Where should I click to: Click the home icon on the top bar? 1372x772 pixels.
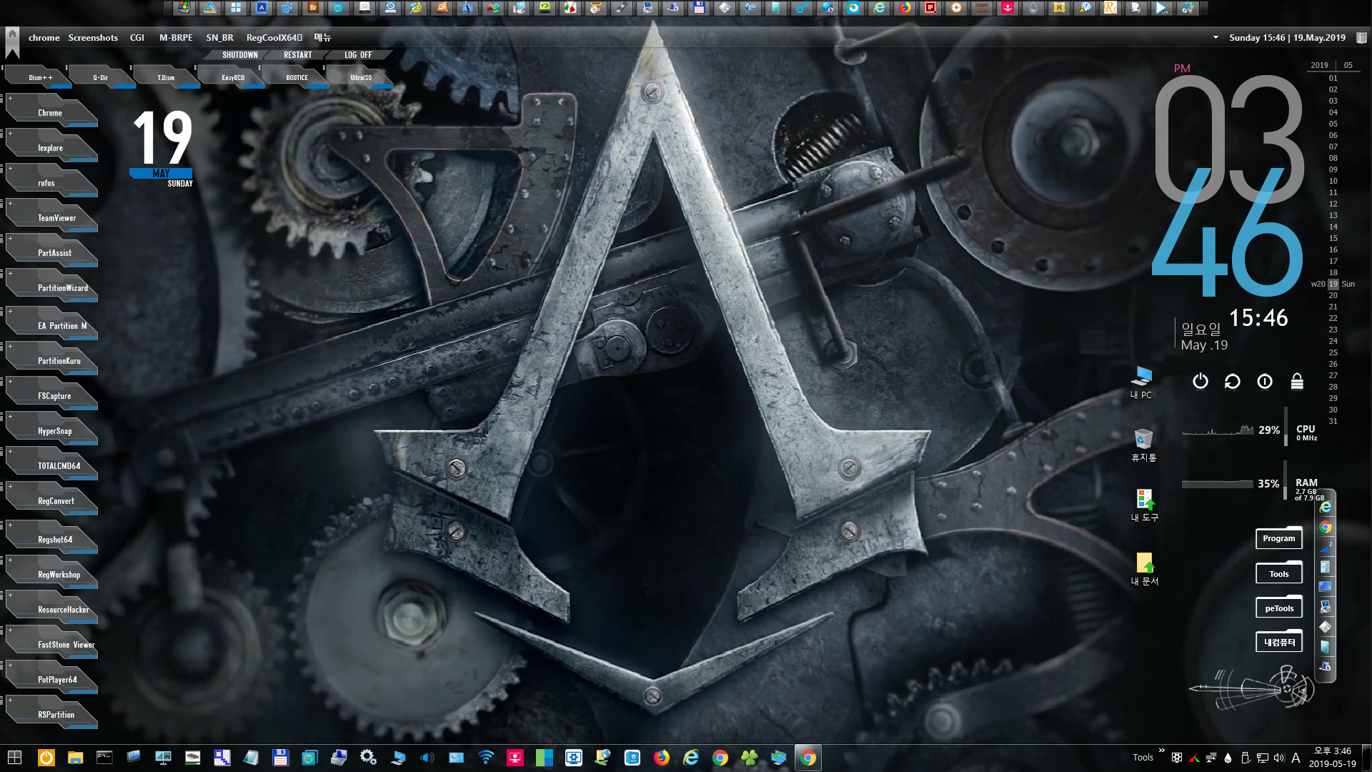point(12,33)
